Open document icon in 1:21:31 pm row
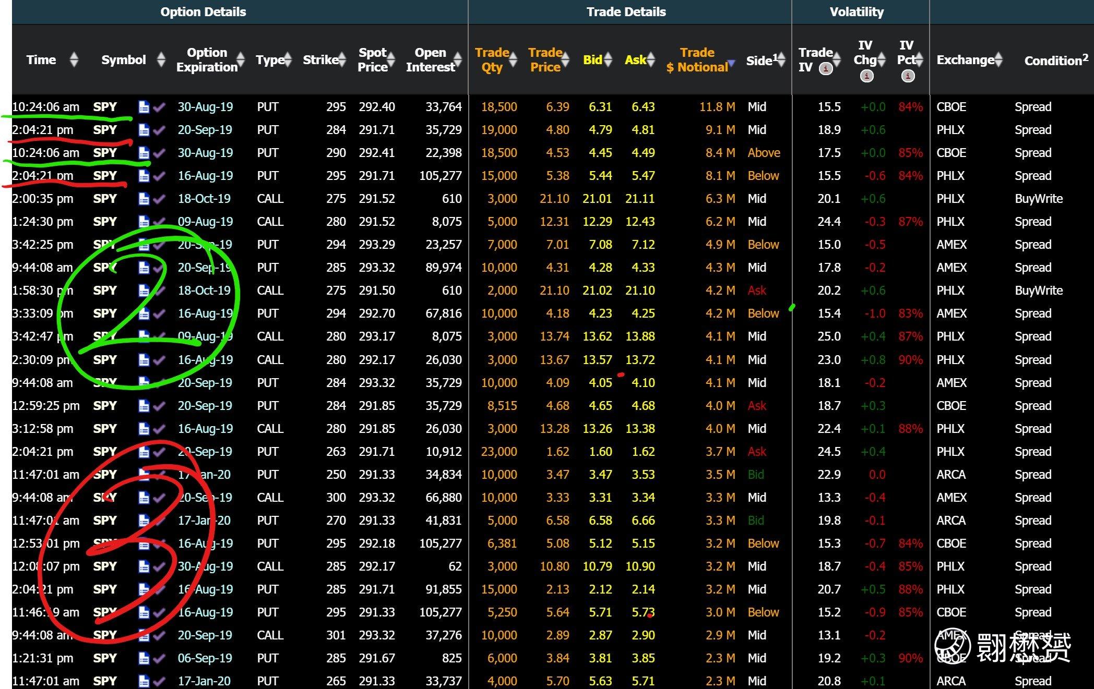This screenshot has height=689, width=1094. pos(144,658)
